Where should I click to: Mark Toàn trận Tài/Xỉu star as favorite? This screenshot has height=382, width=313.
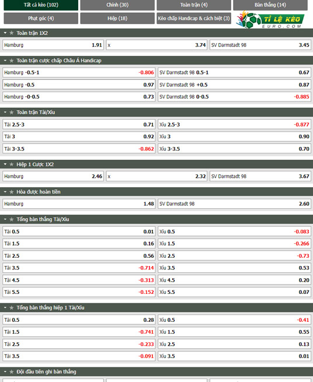[11, 113]
